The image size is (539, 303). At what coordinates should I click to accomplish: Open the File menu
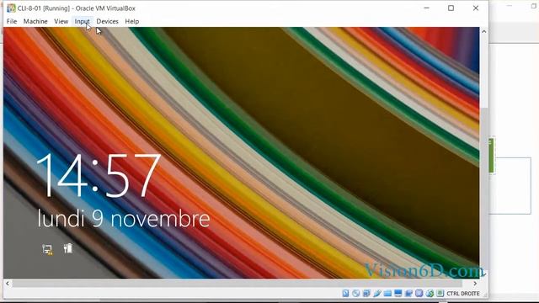pos(11,21)
